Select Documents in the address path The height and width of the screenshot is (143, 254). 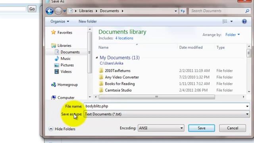(110, 11)
